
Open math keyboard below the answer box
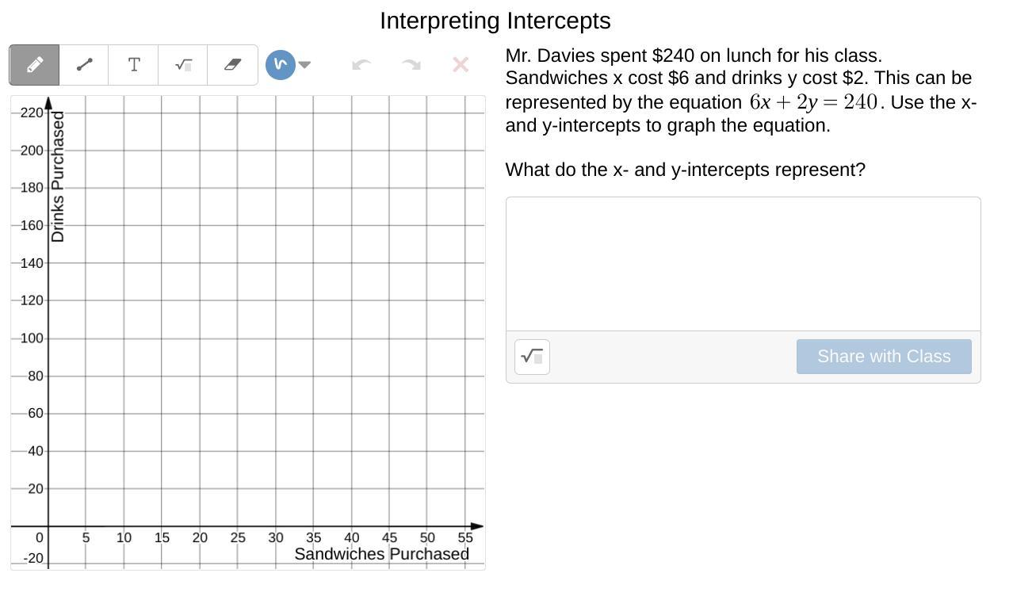(x=532, y=357)
